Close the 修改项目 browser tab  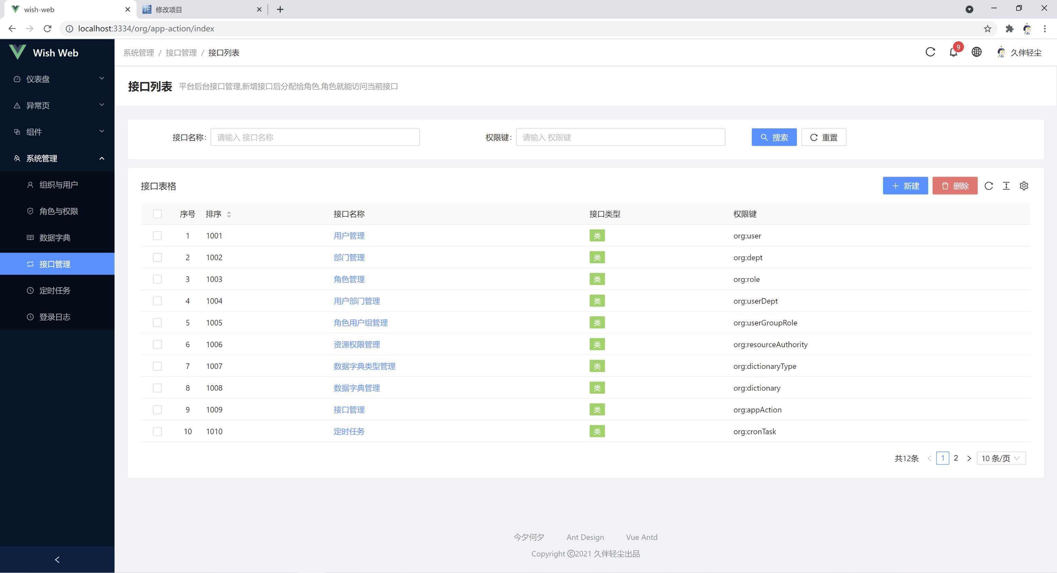coord(259,9)
